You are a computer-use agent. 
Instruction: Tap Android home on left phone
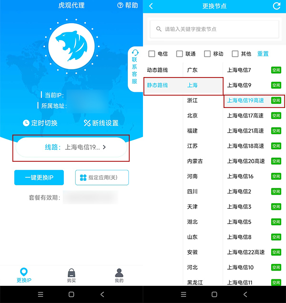tap(71, 294)
